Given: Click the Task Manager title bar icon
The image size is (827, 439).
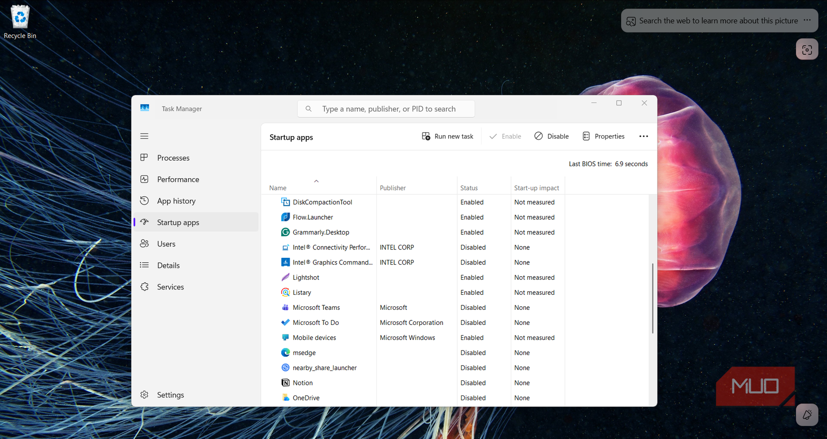Looking at the screenshot, I should coord(145,108).
